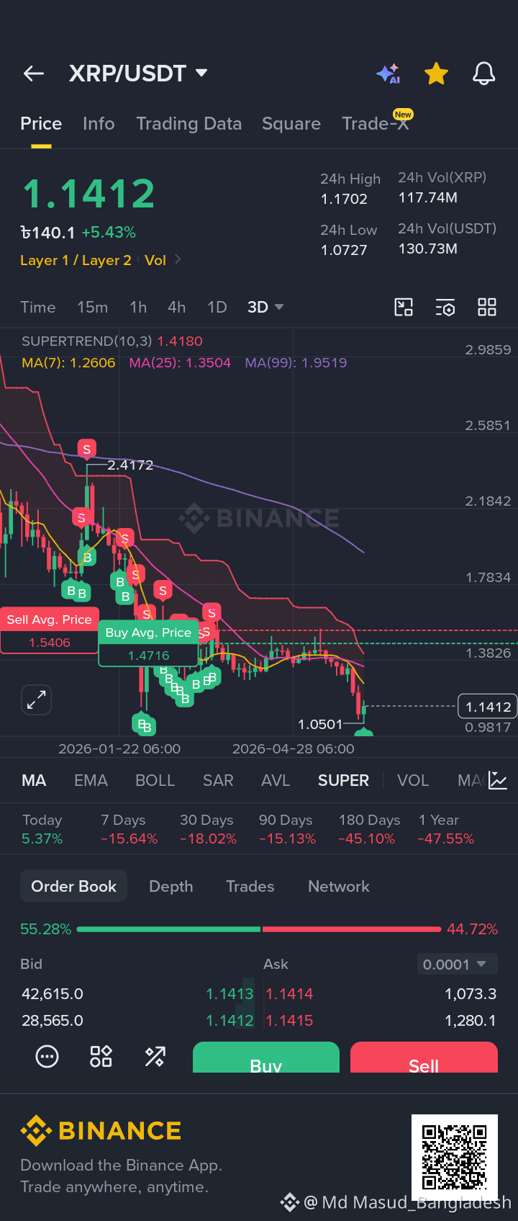518x1221 pixels.
Task: Open the Trading Data tab
Action: (189, 124)
